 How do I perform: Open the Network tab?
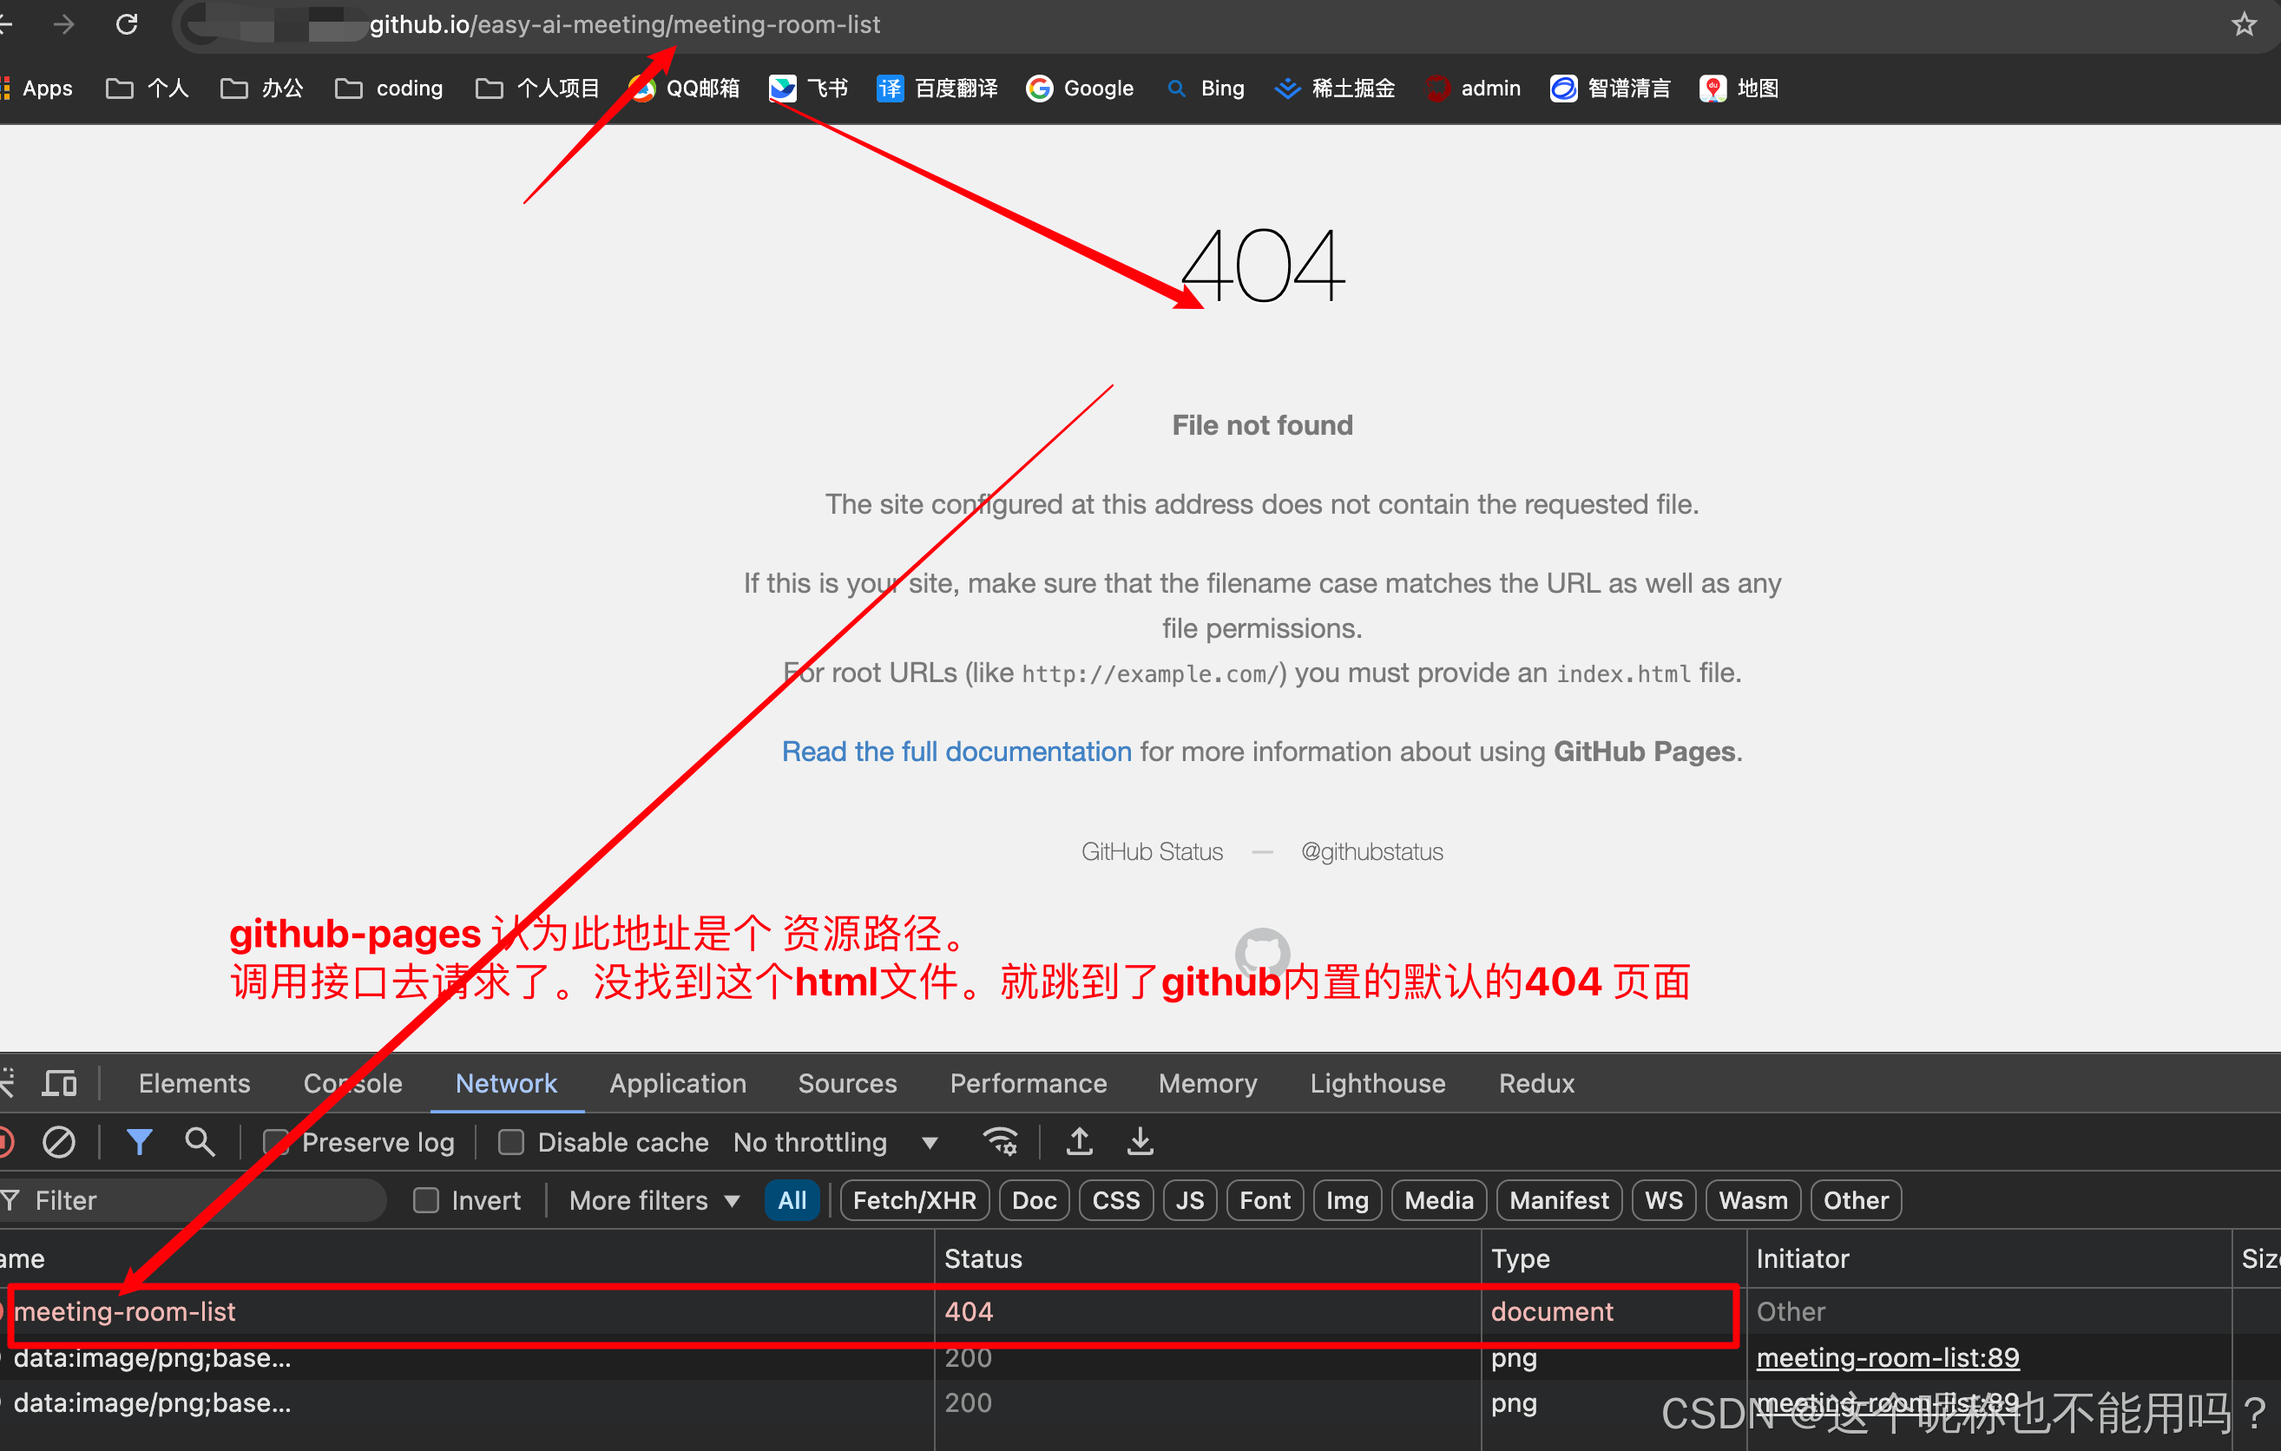click(506, 1082)
